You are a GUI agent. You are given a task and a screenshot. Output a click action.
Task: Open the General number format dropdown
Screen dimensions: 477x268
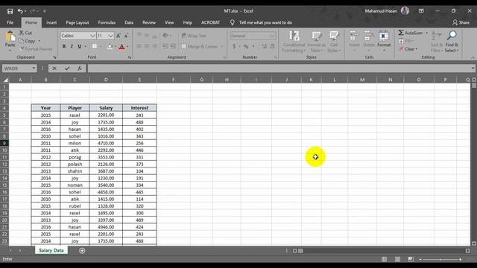[x=271, y=36]
